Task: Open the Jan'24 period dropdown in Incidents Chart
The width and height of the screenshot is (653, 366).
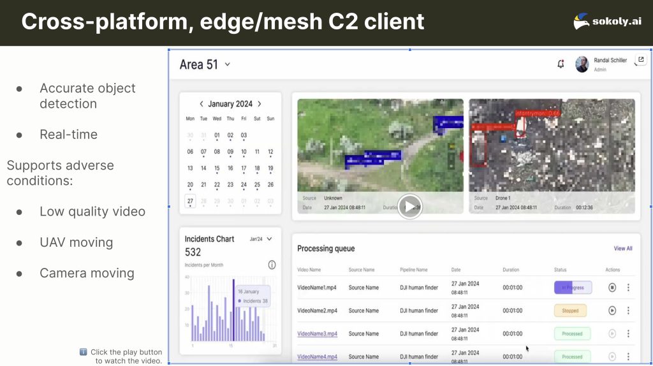Action: (261, 239)
